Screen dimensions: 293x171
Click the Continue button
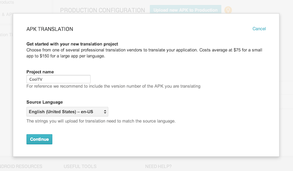[39, 139]
